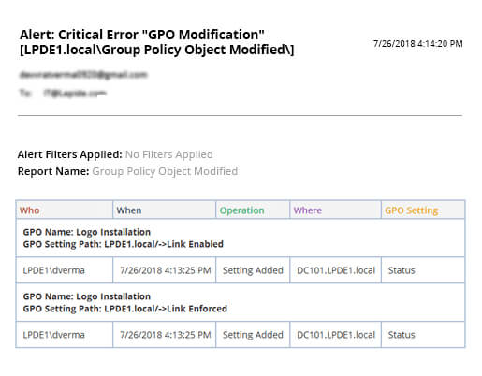Click DC101.LPDE1.local in the first data row

pyautogui.click(x=336, y=270)
